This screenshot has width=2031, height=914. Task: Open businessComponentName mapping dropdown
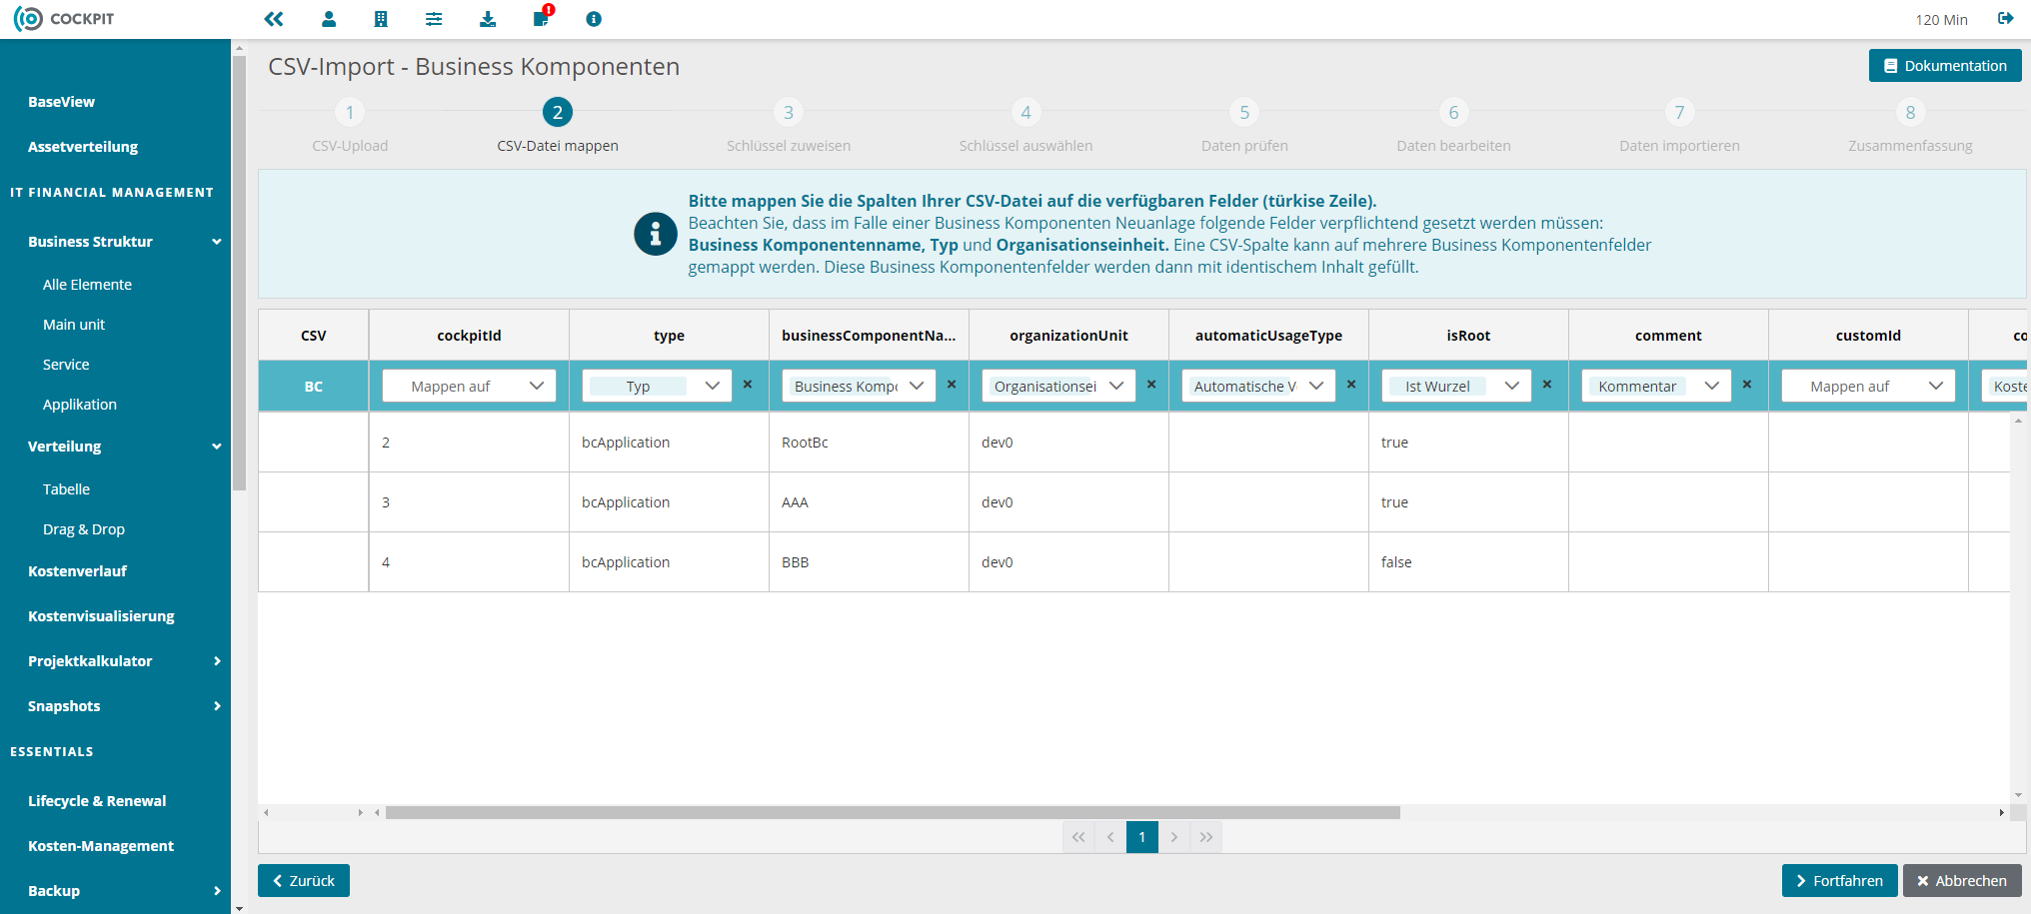point(859,386)
